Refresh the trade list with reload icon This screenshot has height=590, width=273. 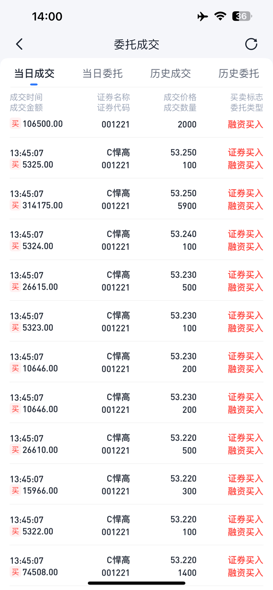[251, 44]
